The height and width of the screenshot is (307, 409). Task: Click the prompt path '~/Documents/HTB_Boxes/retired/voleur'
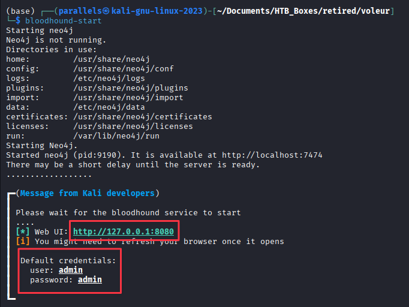click(303, 11)
